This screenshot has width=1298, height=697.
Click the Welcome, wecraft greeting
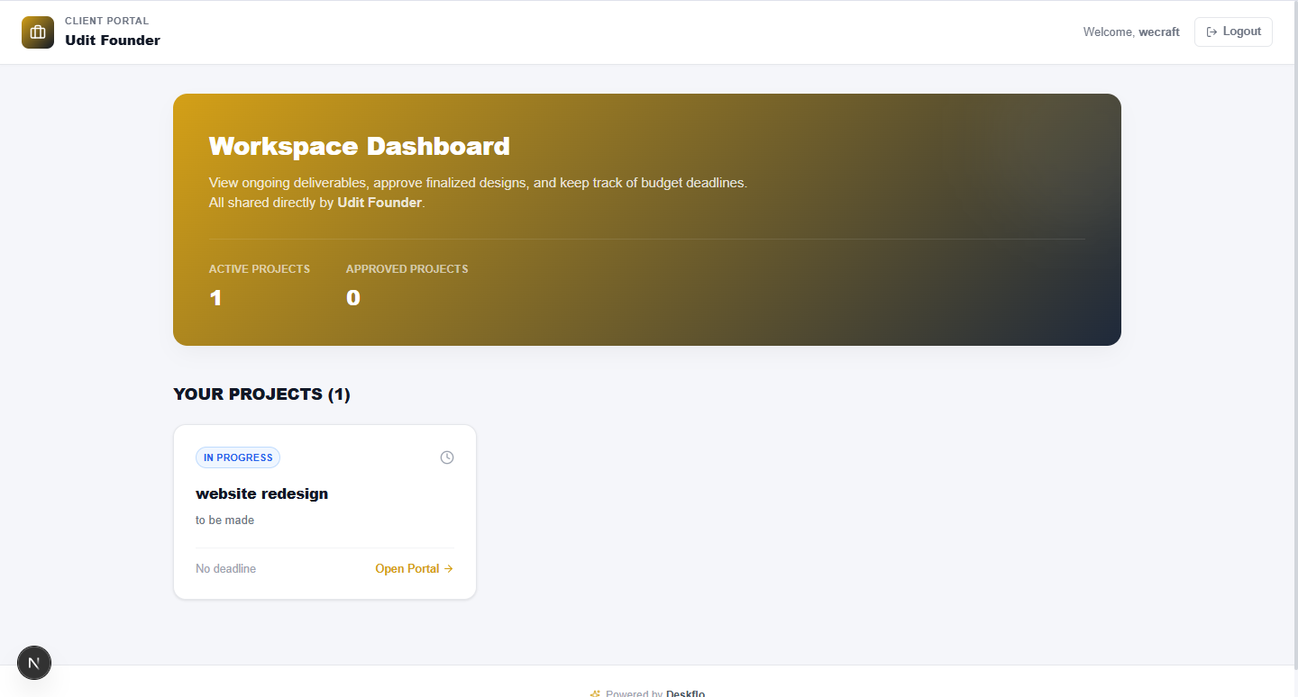coord(1131,32)
